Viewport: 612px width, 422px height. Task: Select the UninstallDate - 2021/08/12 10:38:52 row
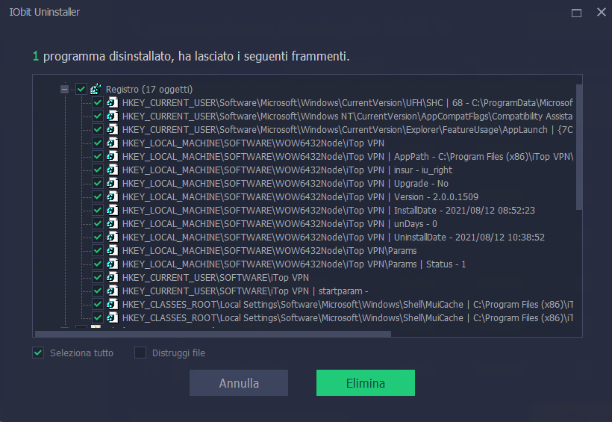tap(334, 238)
